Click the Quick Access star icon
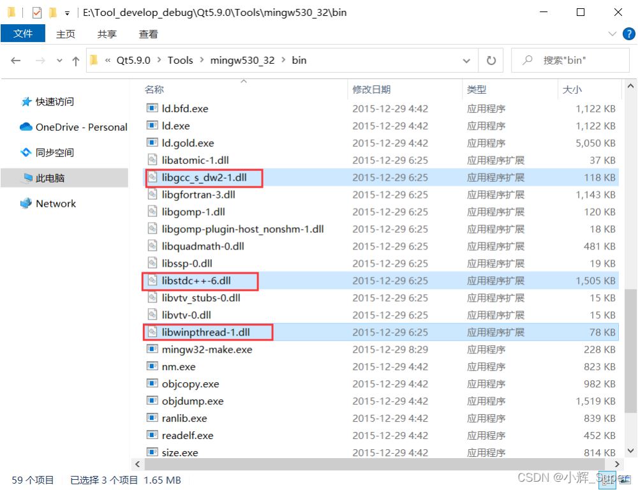This screenshot has width=638, height=490. click(26, 101)
